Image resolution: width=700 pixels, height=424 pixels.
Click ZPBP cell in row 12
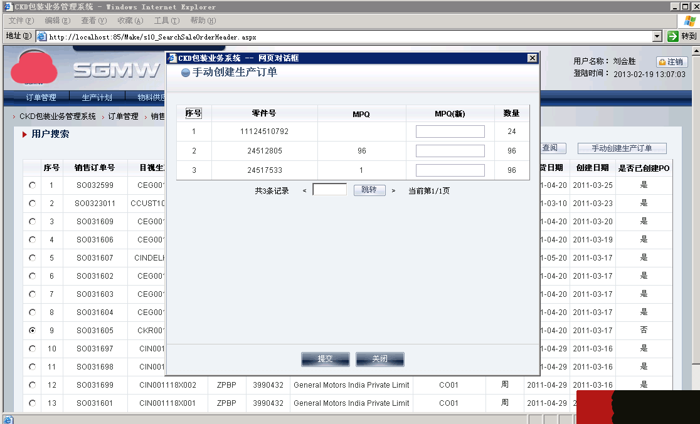tap(227, 385)
